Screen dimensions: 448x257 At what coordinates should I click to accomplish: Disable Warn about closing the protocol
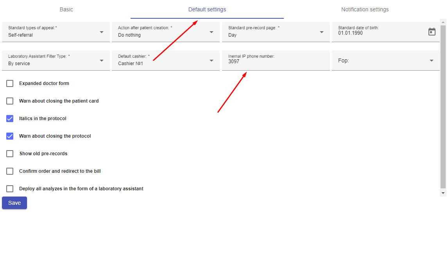pos(10,136)
